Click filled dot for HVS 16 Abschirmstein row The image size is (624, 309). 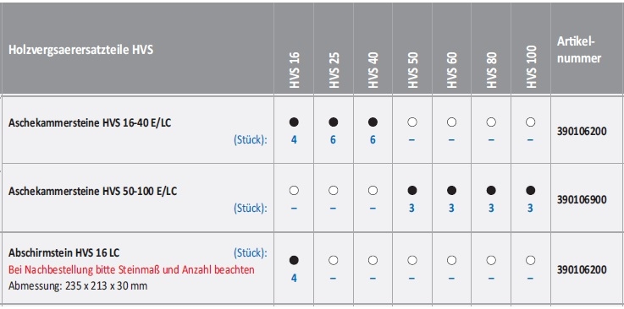294,260
